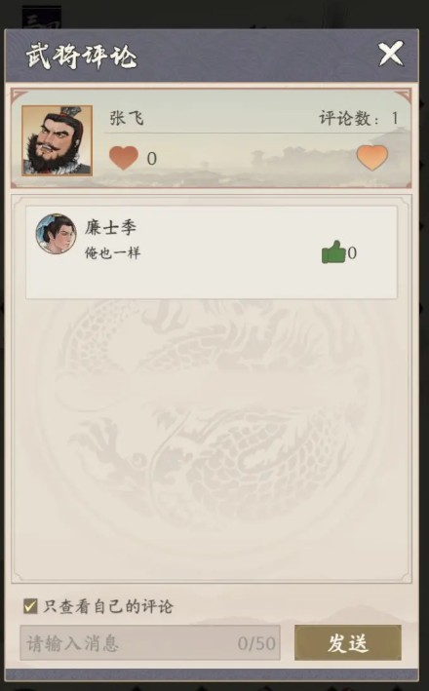
Task: Send the comment with 发送 button
Action: click(x=348, y=643)
